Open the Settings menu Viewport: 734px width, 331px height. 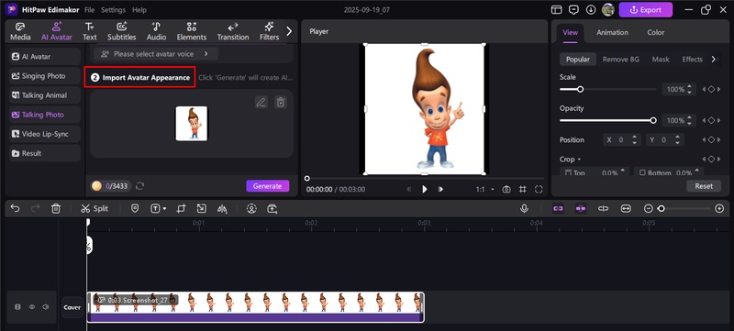click(113, 10)
